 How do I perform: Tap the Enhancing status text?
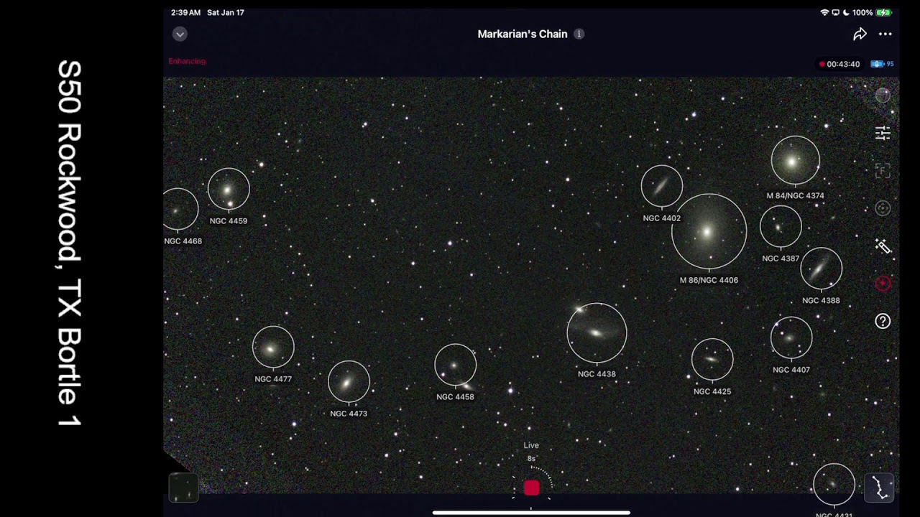(187, 61)
